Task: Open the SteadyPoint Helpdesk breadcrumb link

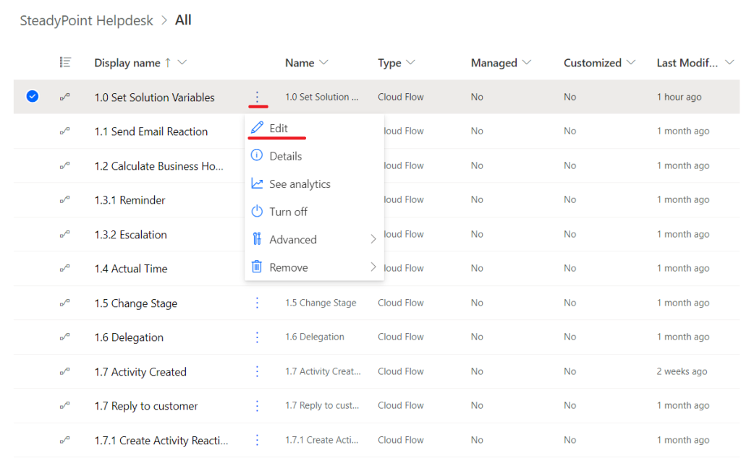Action: [x=86, y=20]
